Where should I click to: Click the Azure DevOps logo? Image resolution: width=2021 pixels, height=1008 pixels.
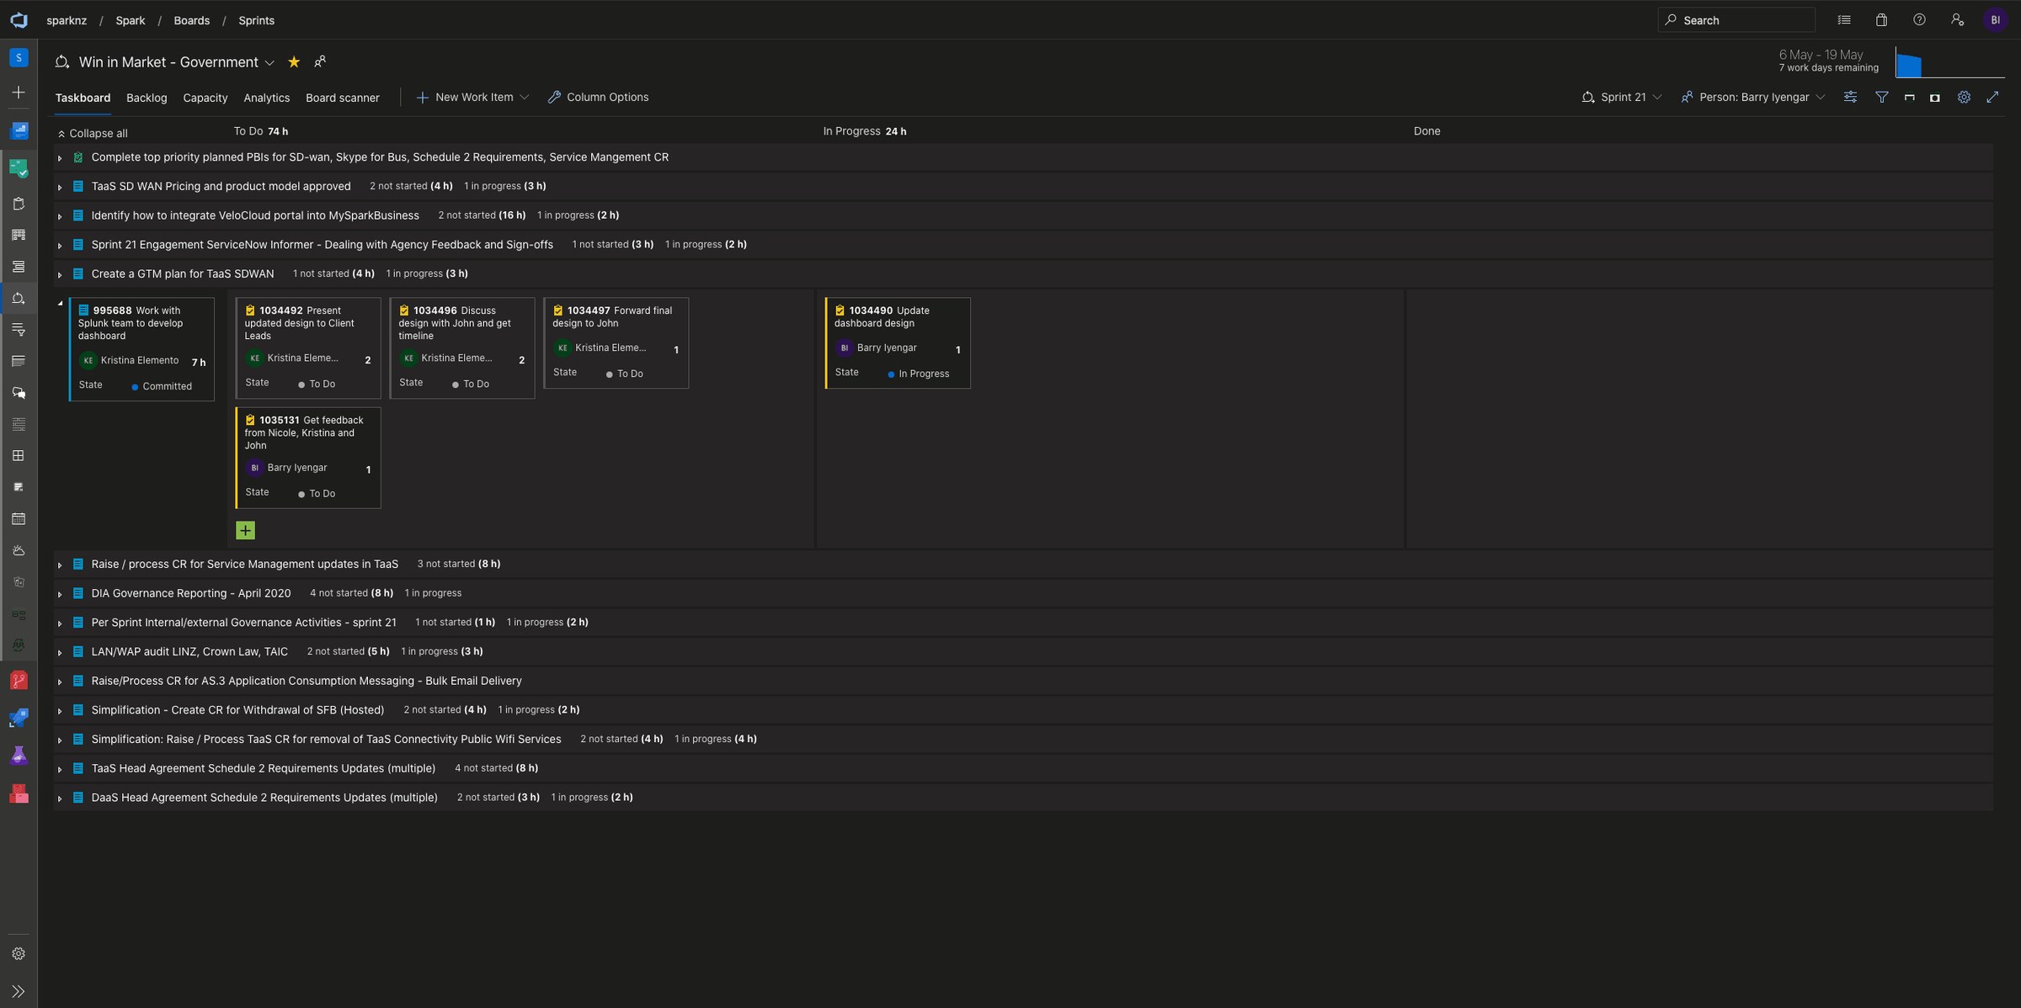coord(19,20)
